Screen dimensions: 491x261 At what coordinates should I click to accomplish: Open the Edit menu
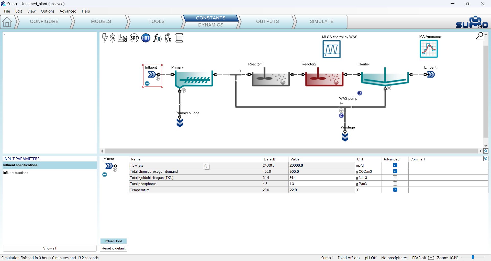[x=19, y=11]
